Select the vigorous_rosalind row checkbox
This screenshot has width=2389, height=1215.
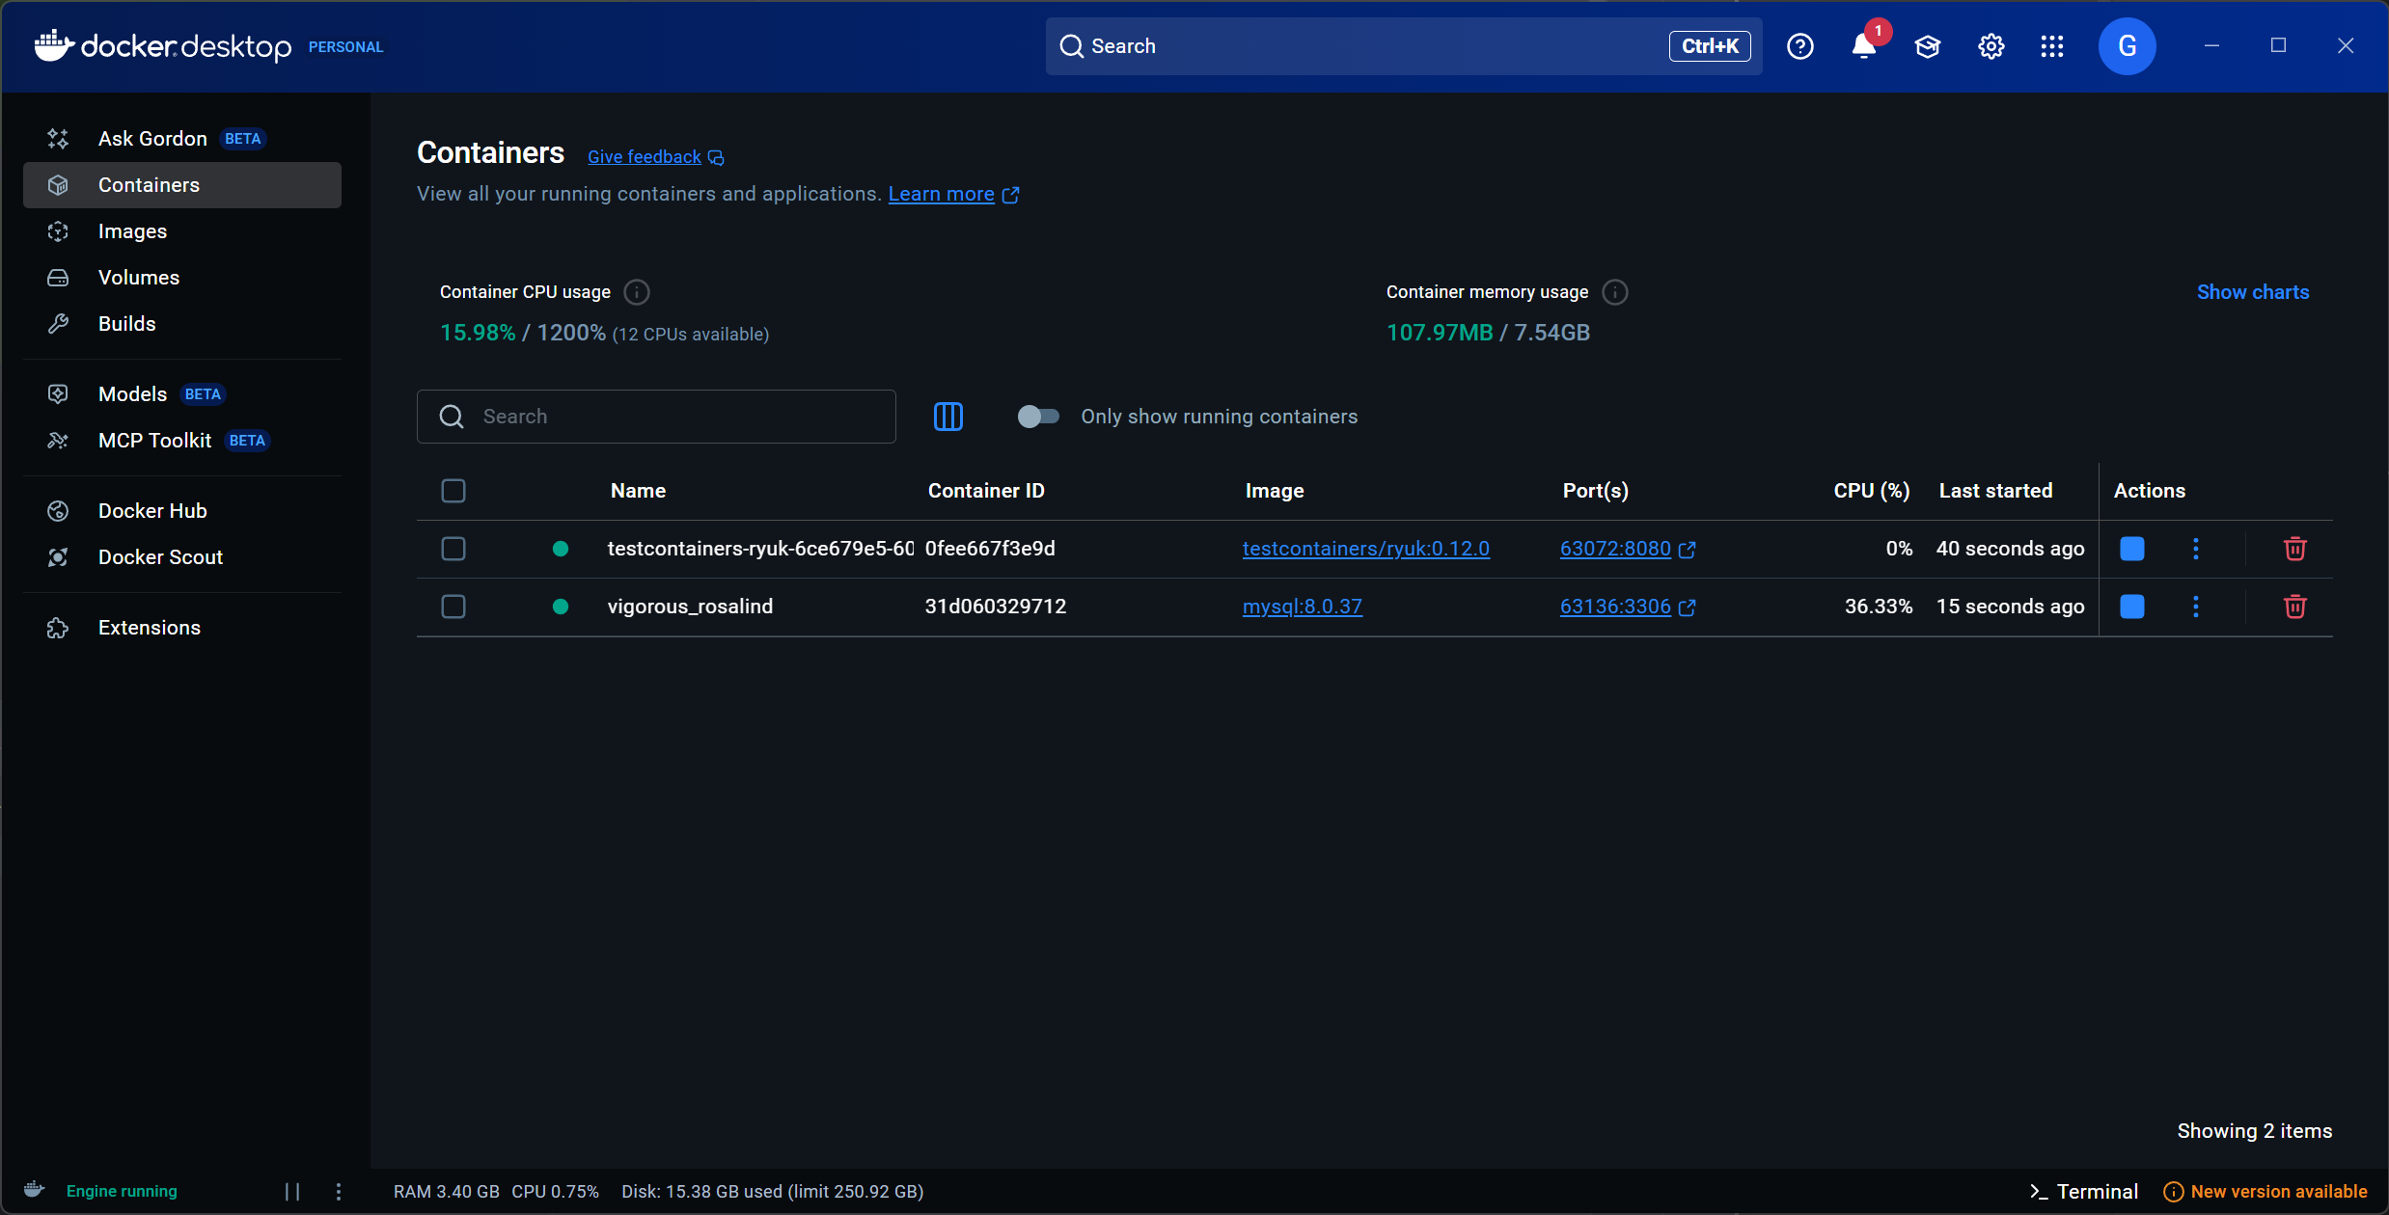[x=453, y=607]
